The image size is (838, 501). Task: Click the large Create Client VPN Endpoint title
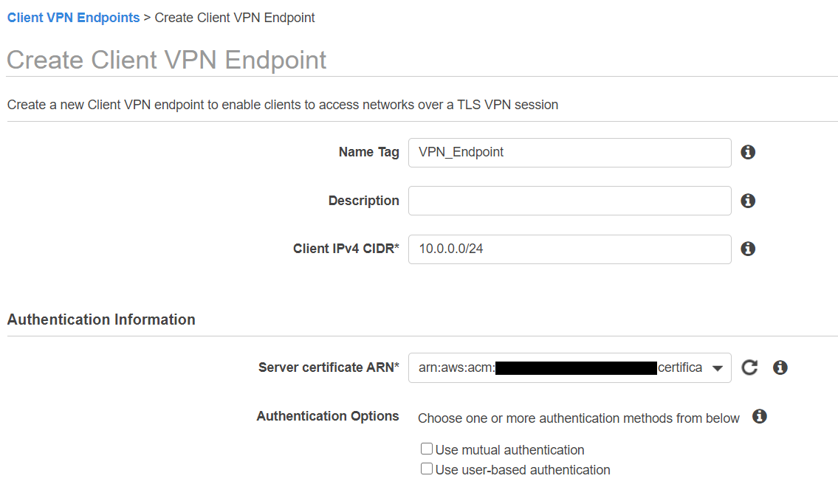pos(167,60)
